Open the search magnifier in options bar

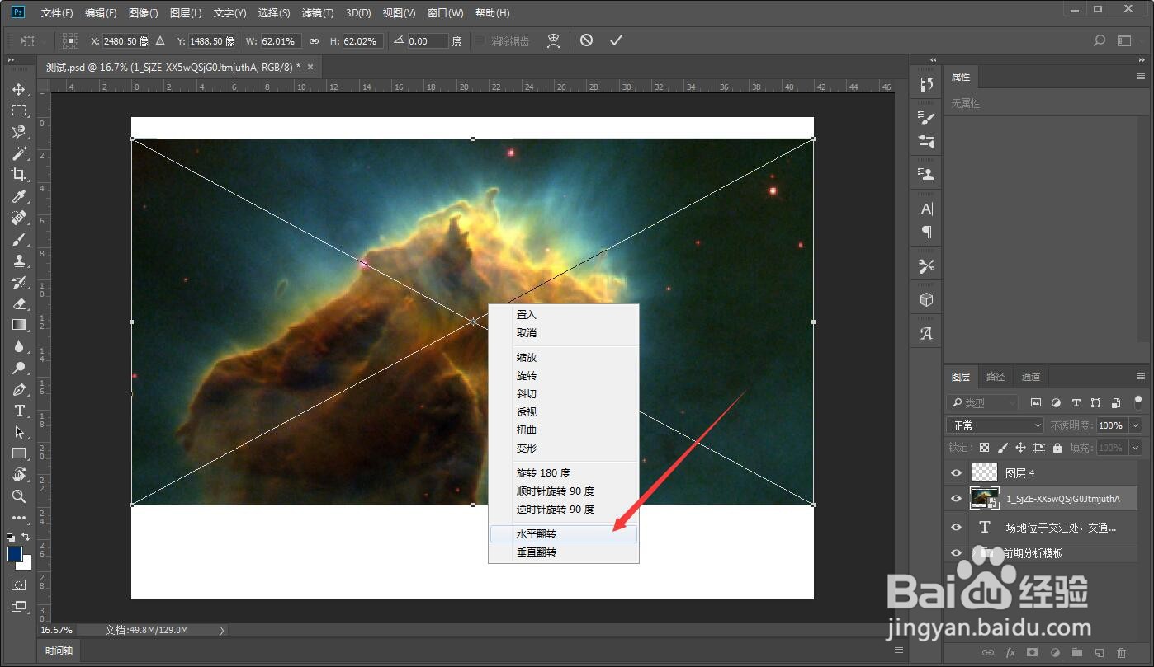point(1099,40)
